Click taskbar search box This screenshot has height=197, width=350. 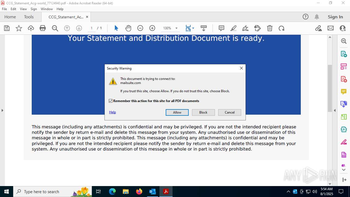tap(53, 192)
